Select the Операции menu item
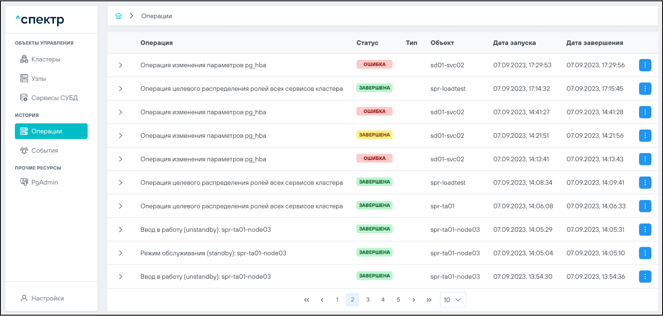This screenshot has width=663, height=316. click(x=51, y=131)
